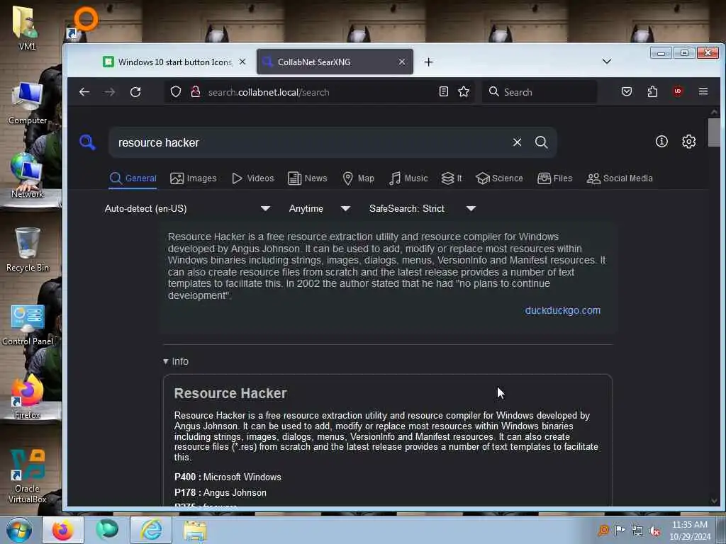Follow the duckduckgo.com source link
This screenshot has height=544, width=726.
(x=562, y=310)
